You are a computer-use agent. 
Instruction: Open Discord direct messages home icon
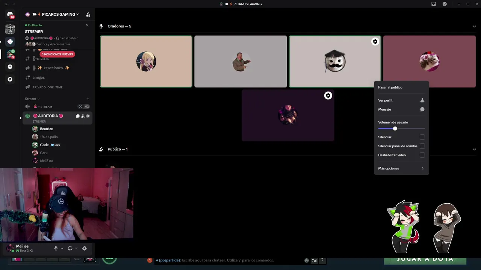[10, 15]
